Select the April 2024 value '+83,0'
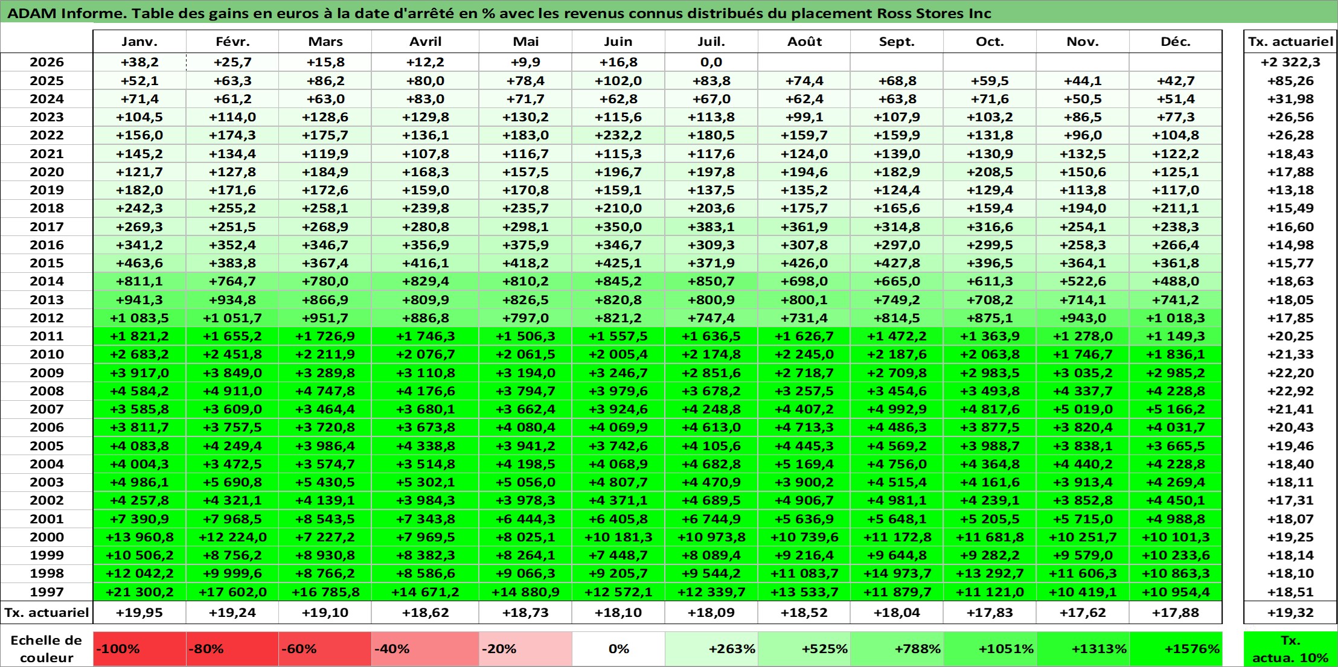Image resolution: width=1338 pixels, height=667 pixels. pyautogui.click(x=425, y=99)
